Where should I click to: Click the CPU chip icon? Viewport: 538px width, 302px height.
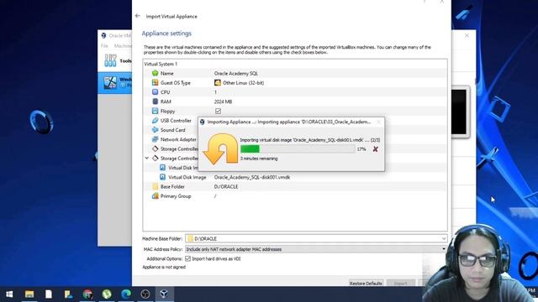pyautogui.click(x=155, y=92)
